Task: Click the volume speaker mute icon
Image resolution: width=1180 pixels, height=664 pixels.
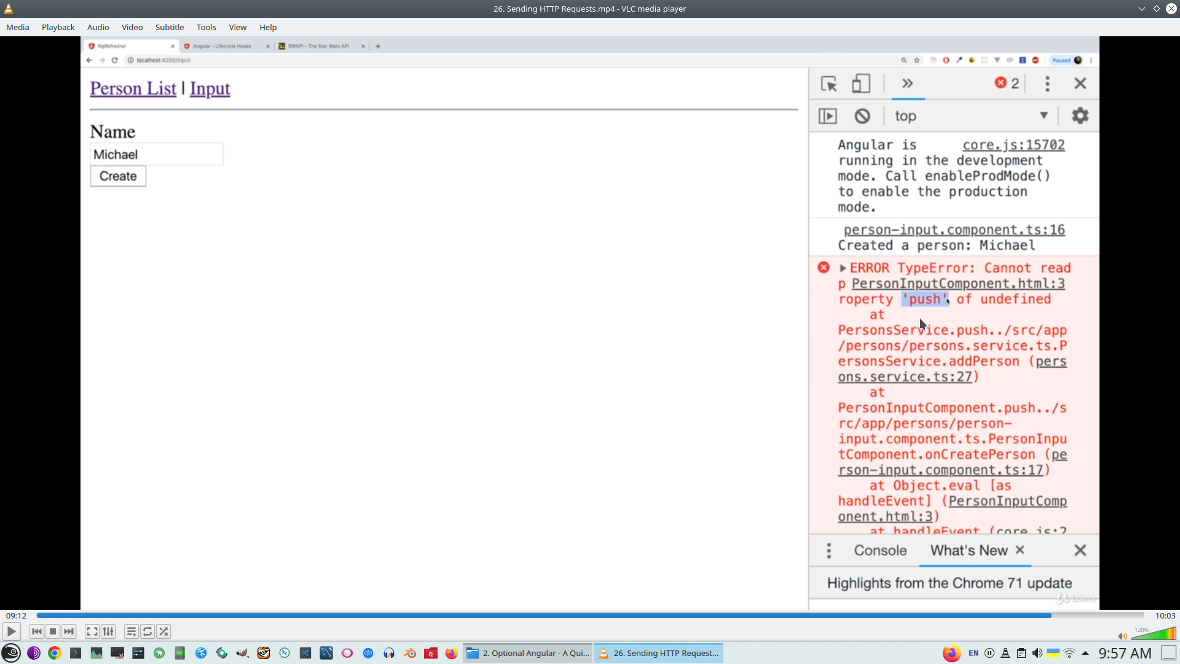Action: (x=1122, y=636)
